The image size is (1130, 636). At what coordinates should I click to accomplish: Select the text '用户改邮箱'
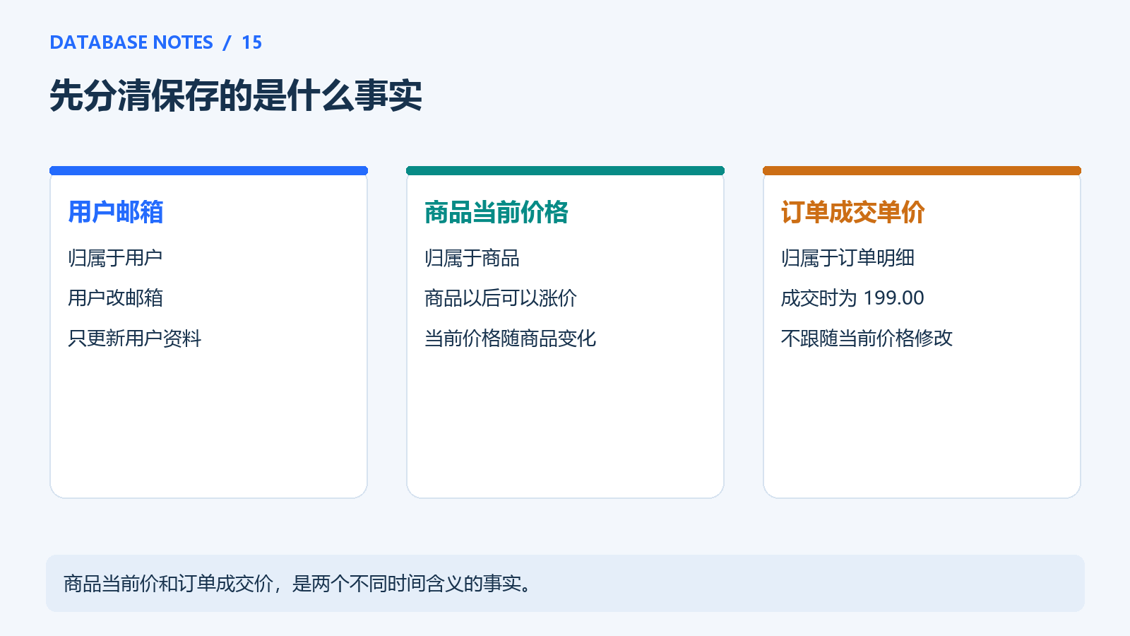click(115, 298)
